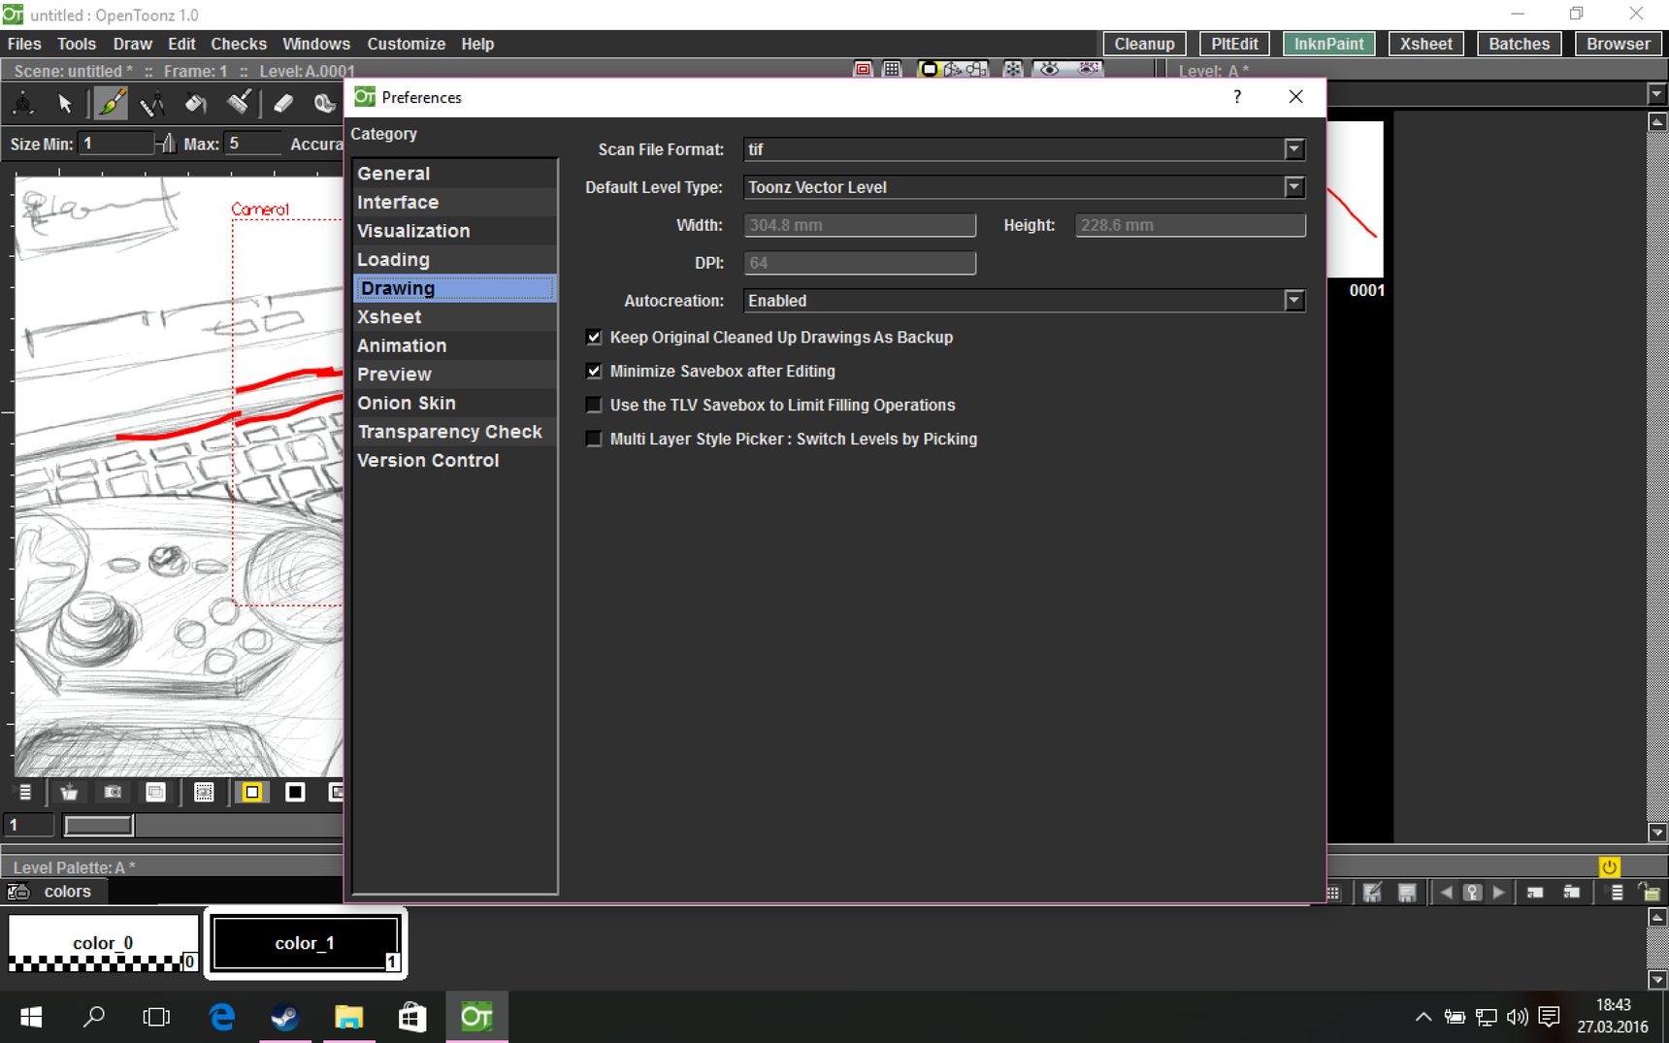Toggle Keep Original Cleaned Up Drawings As Backup
This screenshot has width=1669, height=1043.
[x=594, y=338]
